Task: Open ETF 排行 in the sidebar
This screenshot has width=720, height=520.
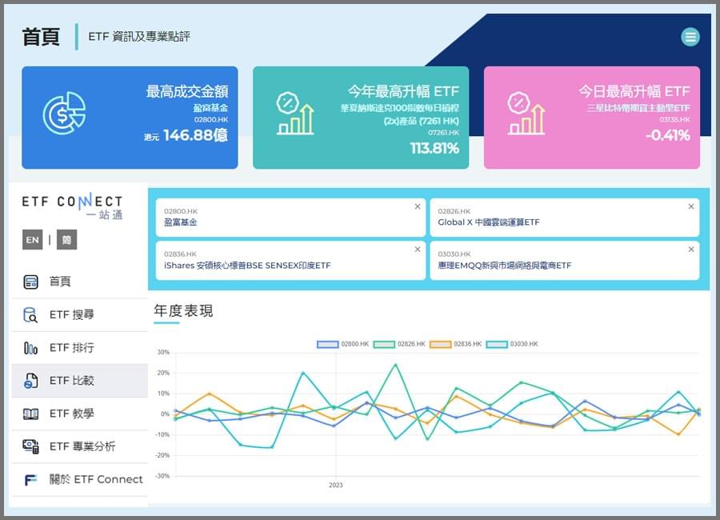Action: point(79,348)
